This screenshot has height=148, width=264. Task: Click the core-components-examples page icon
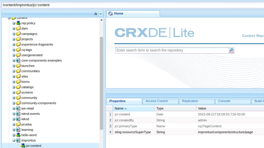tap(18, 60)
